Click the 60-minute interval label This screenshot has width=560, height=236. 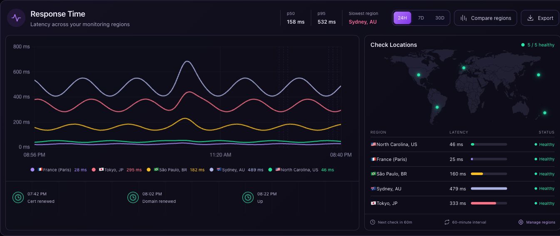[x=469, y=222]
